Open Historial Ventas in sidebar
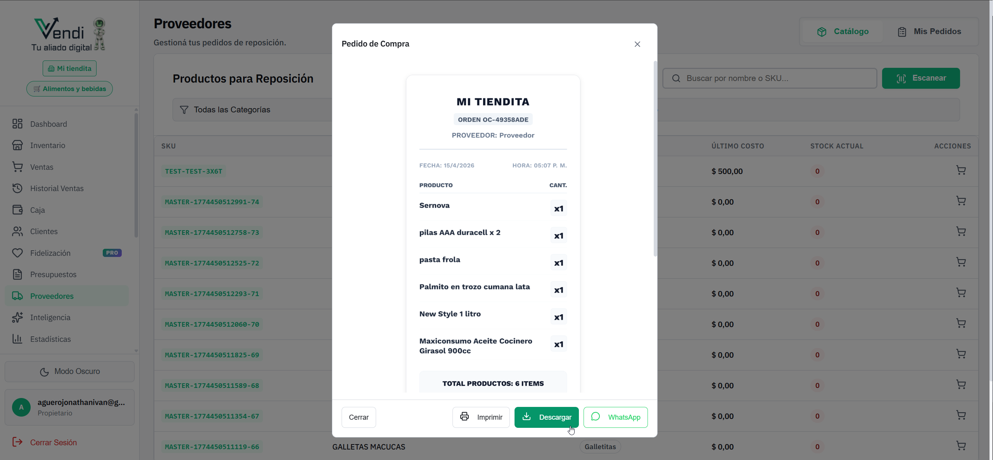This screenshot has width=993, height=460. click(x=57, y=188)
